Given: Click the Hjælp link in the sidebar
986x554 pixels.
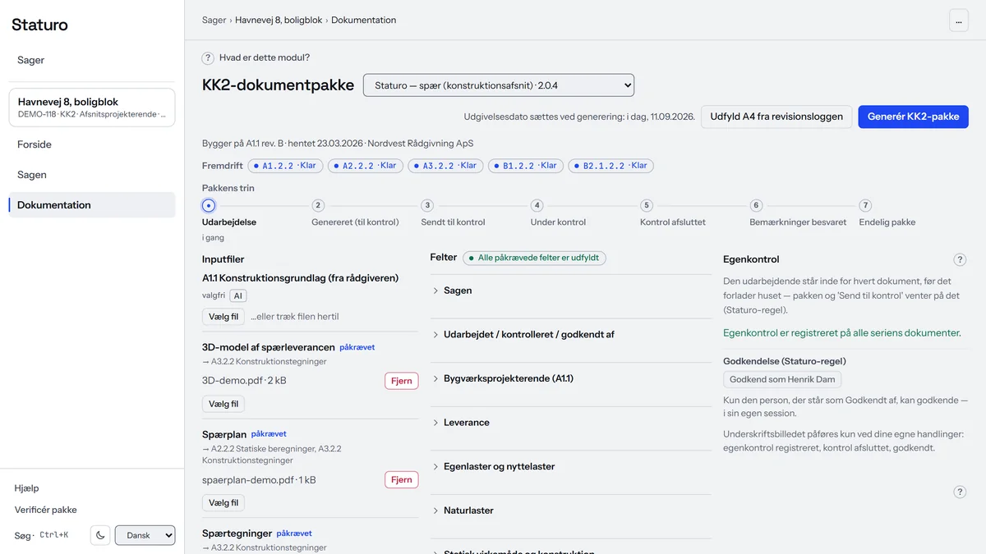Looking at the screenshot, I should (x=26, y=488).
